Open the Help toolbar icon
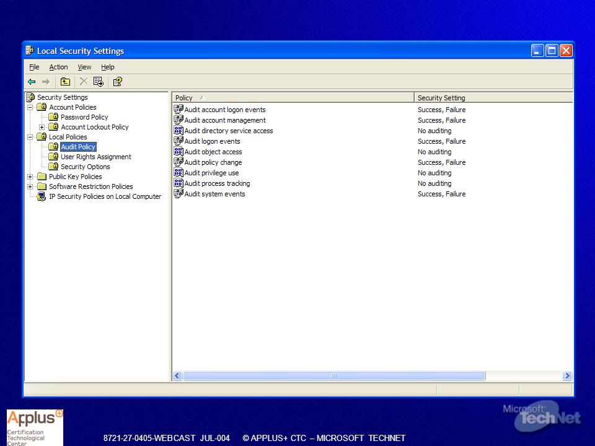 point(117,82)
